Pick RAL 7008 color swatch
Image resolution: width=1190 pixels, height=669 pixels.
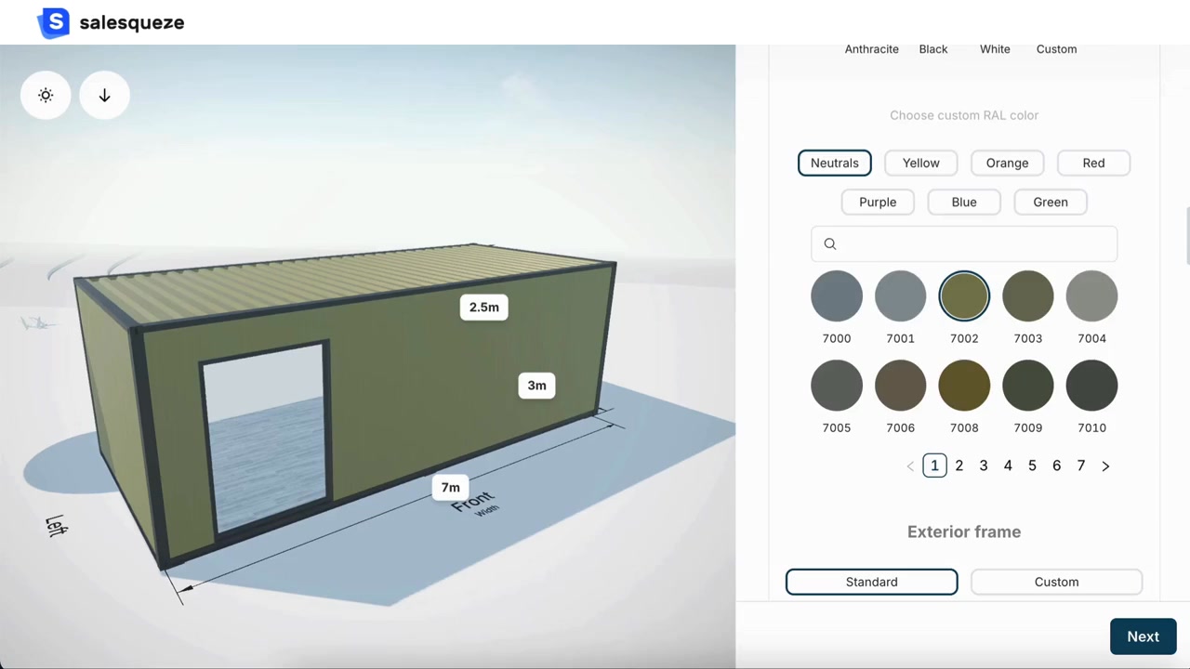pyautogui.click(x=964, y=386)
